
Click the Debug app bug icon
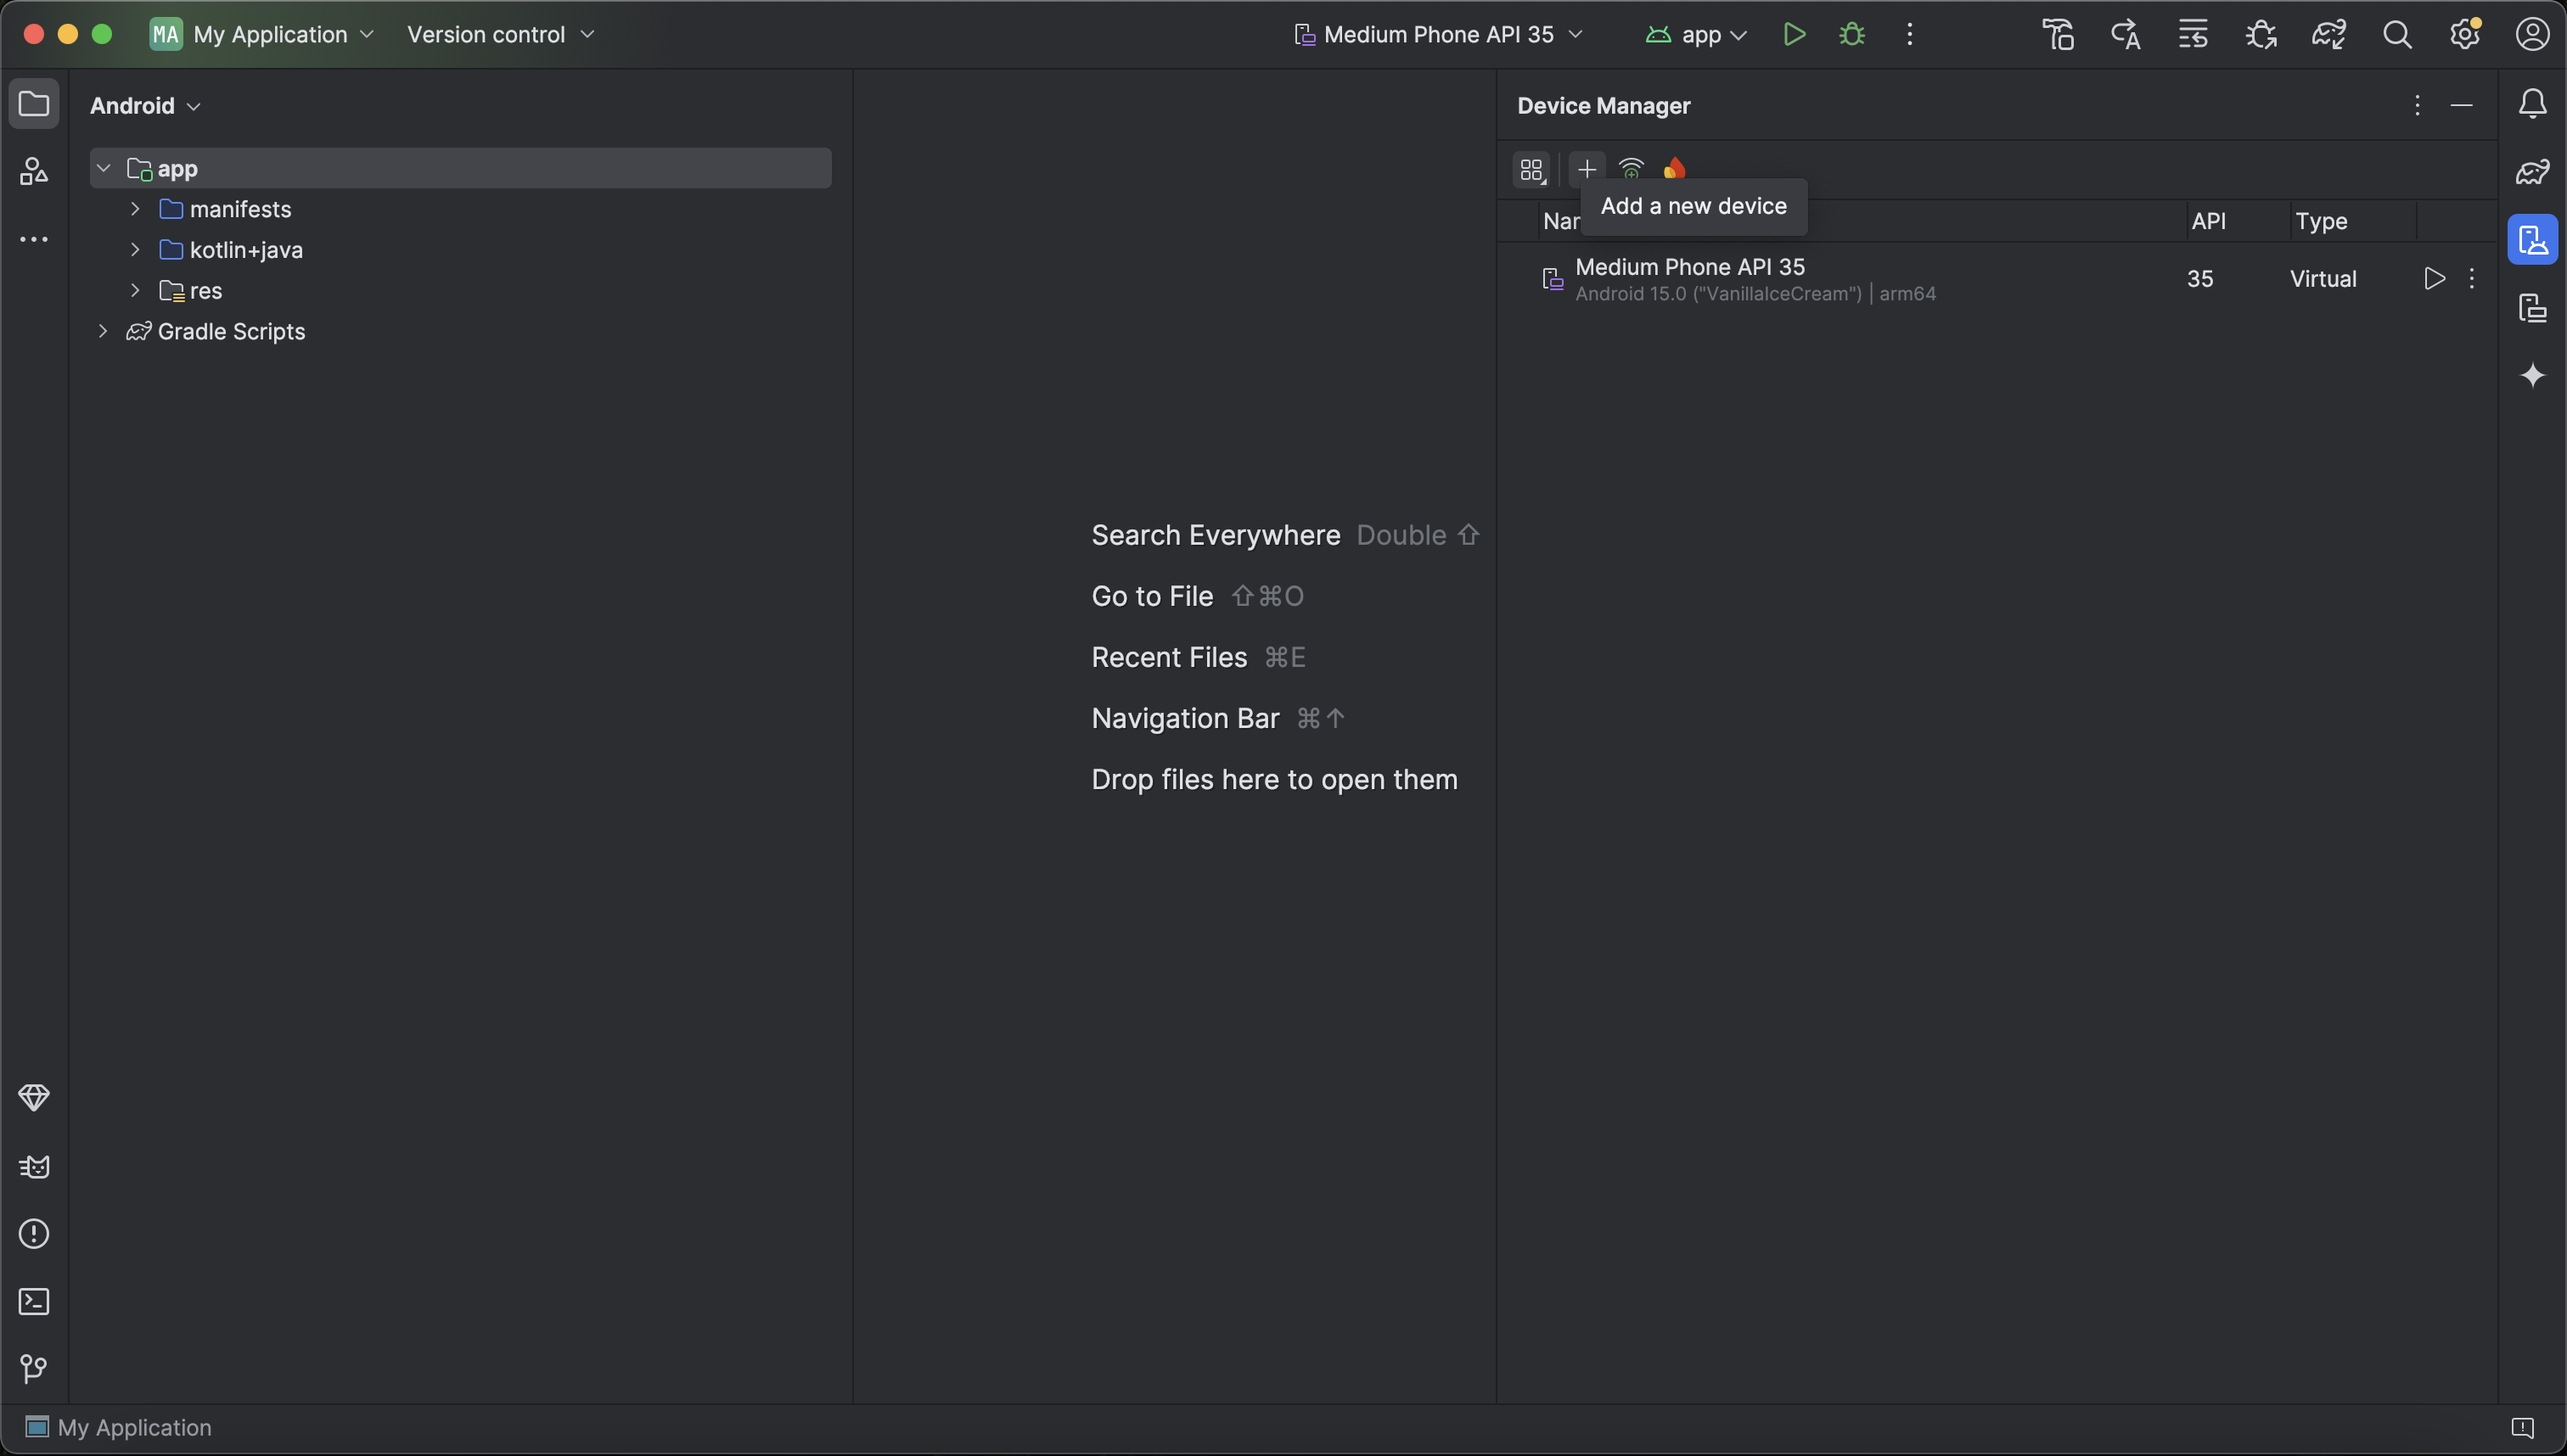pos(1851,35)
